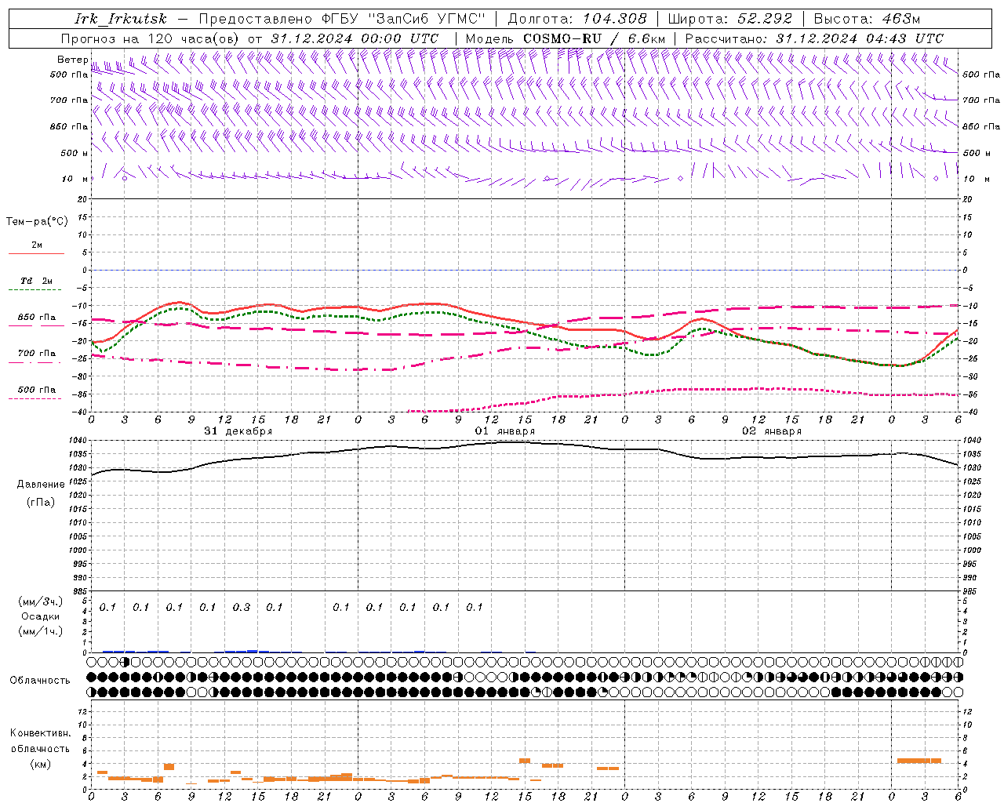Click the Давление panel label

[x=41, y=485]
